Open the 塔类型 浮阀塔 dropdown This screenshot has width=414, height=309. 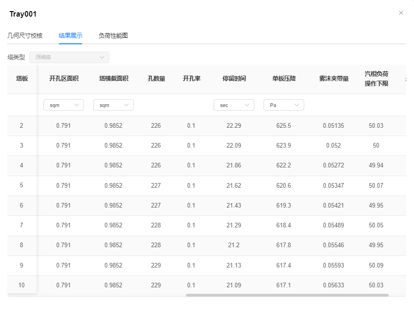69,57
